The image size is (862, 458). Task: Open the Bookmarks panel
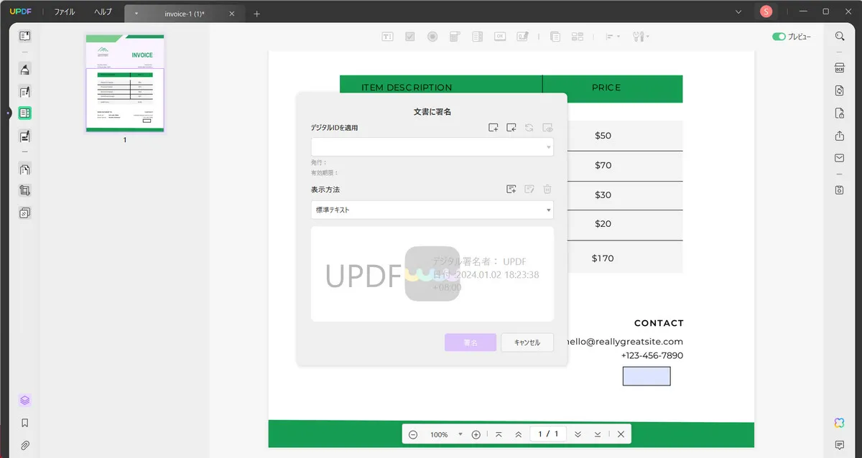pyautogui.click(x=25, y=423)
